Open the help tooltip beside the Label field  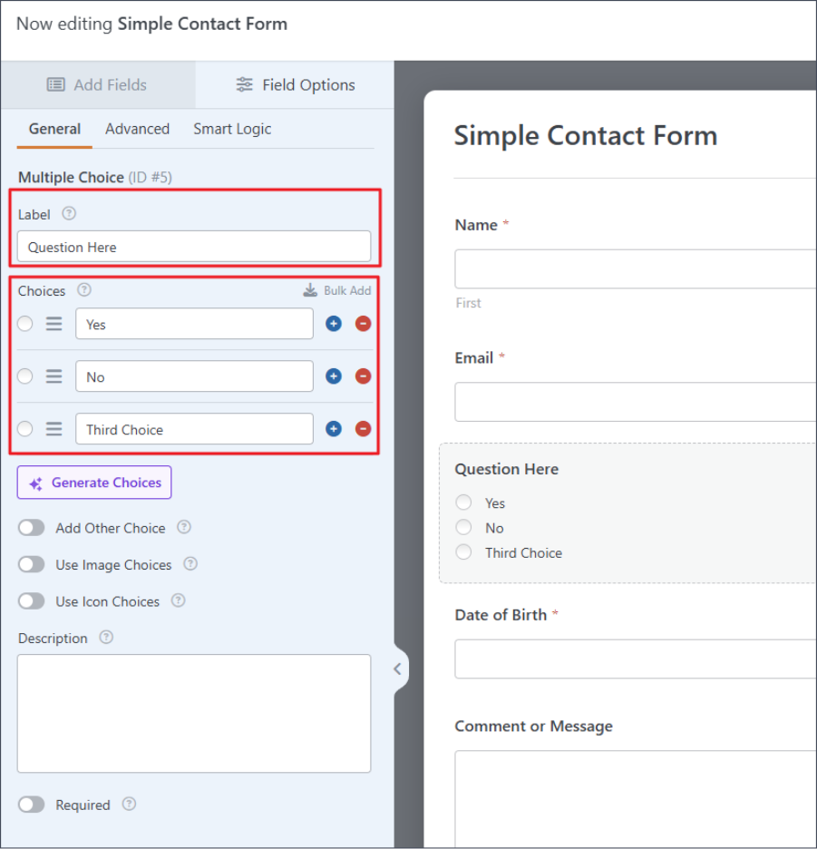[70, 214]
